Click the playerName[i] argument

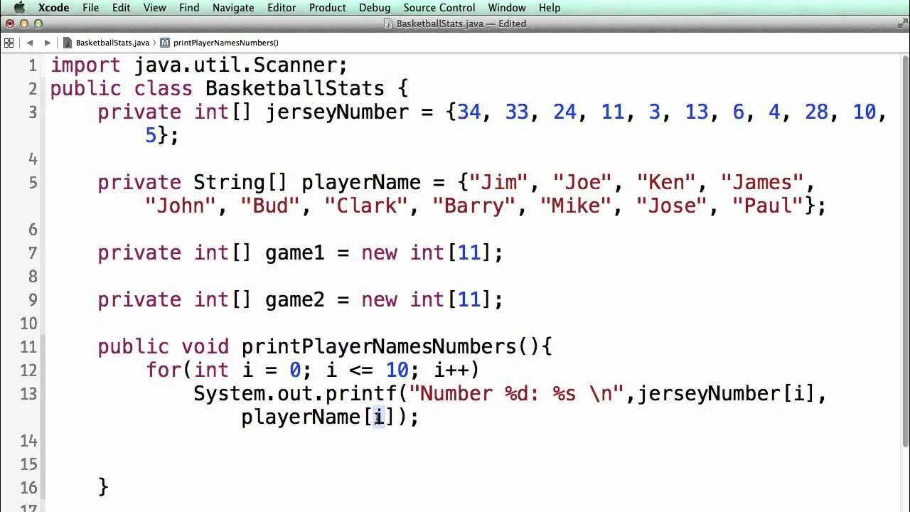click(x=319, y=417)
